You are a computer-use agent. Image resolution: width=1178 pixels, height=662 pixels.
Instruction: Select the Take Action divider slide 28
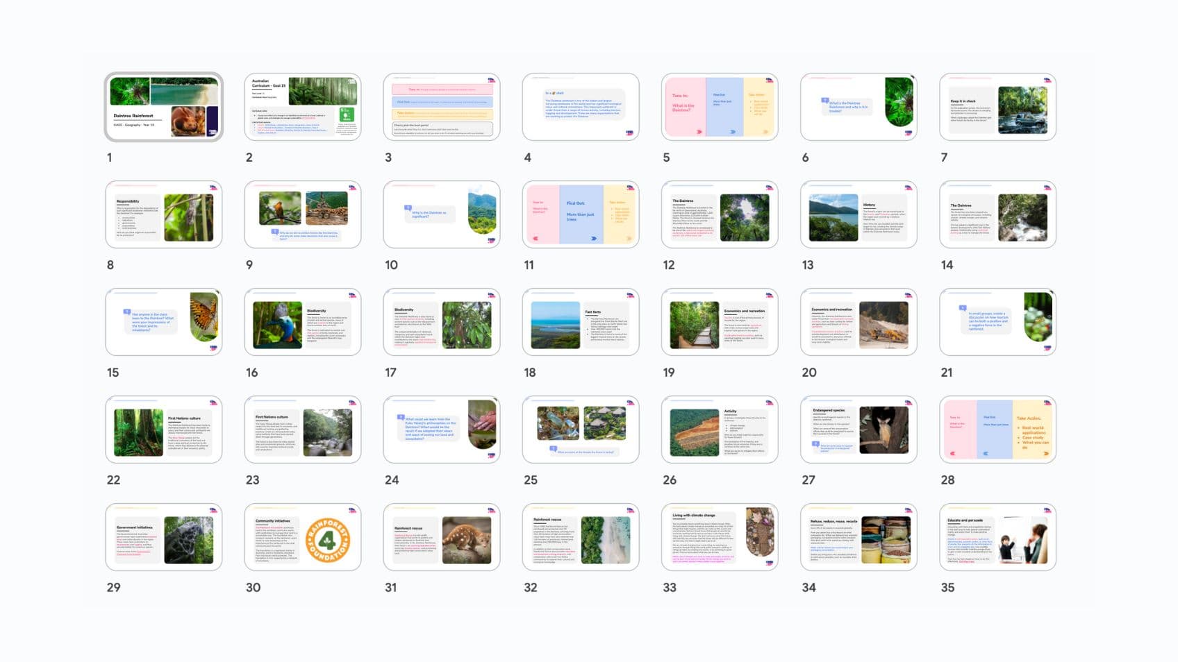997,430
